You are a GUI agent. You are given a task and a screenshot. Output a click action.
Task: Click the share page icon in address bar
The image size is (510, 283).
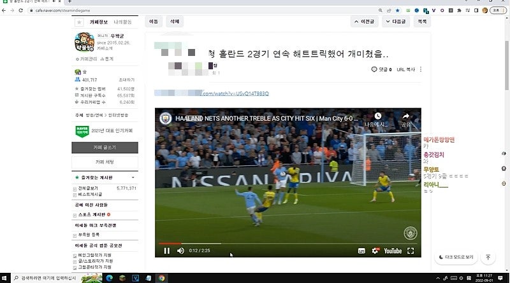click(389, 10)
